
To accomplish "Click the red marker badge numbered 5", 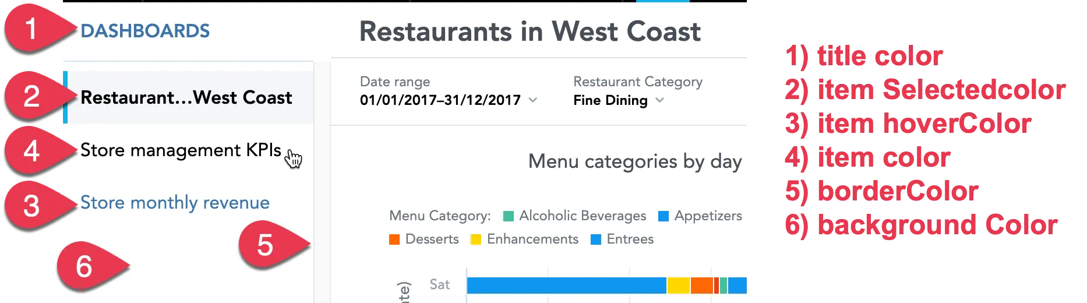I will click(265, 245).
